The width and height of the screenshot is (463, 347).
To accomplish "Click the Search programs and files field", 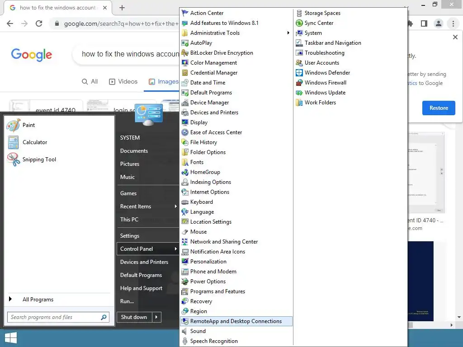I will pos(58,317).
